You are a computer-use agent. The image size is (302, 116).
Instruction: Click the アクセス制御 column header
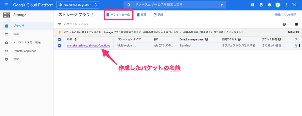270,39
